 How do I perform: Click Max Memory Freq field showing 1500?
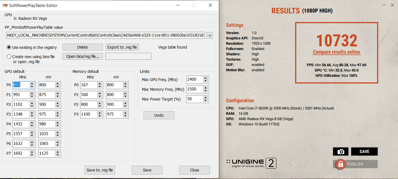pos(195,89)
